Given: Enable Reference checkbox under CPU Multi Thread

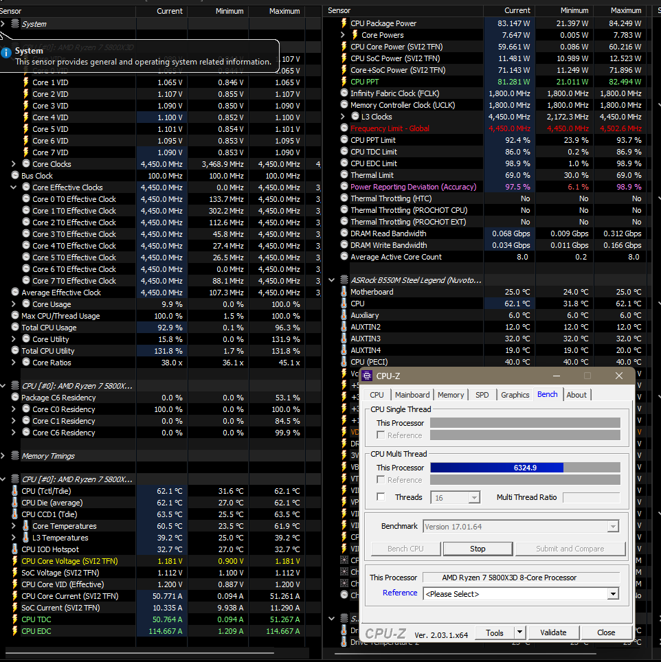Looking at the screenshot, I should [x=381, y=479].
